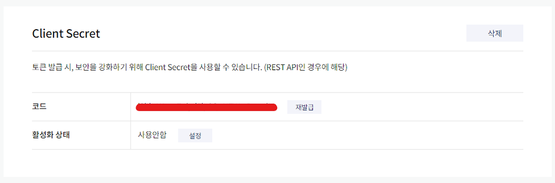Image resolution: width=555 pixels, height=183 pixels.
Task: Click the horizontal divider under the heading
Action: (277, 51)
